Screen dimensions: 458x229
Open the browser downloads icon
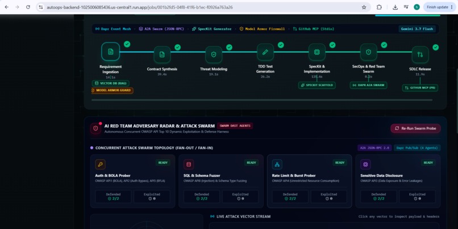point(395,7)
